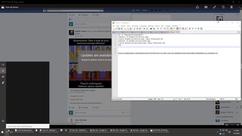This screenshot has width=242, height=136.
Task: Toggle Word Wrap in Notepad++ toolbar
Action: [x=171, y=29]
